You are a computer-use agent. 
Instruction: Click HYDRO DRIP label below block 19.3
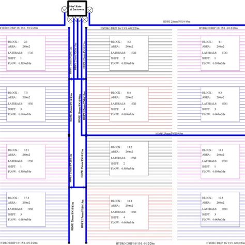point(226,243)
